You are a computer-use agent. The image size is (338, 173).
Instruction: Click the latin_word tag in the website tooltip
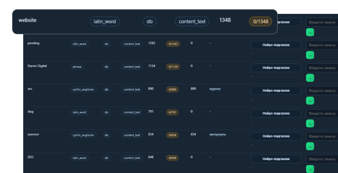105,21
